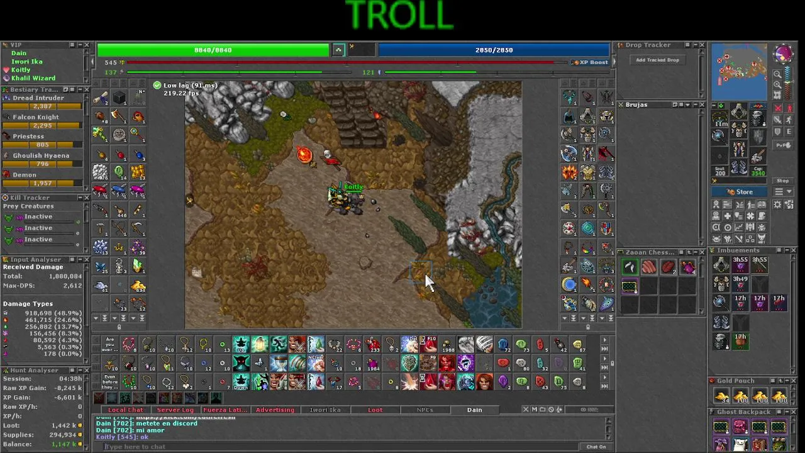Image resolution: width=805 pixels, height=453 pixels.
Task: Click the amulet slot showing 11m
Action: 720,118
